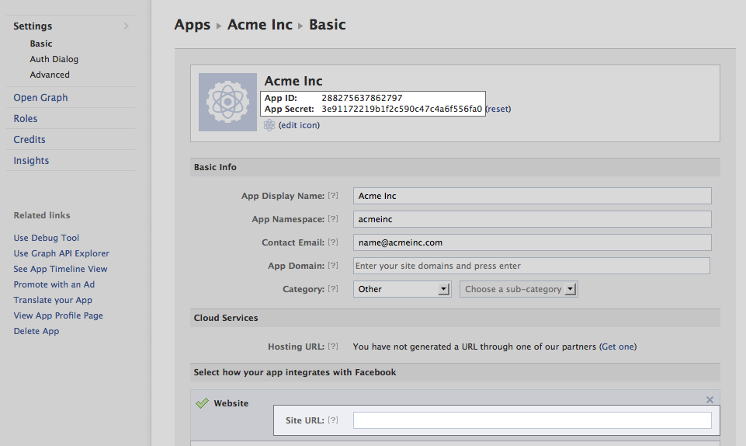Click the Get one hosting link
This screenshot has width=746, height=446.
pyautogui.click(x=618, y=347)
